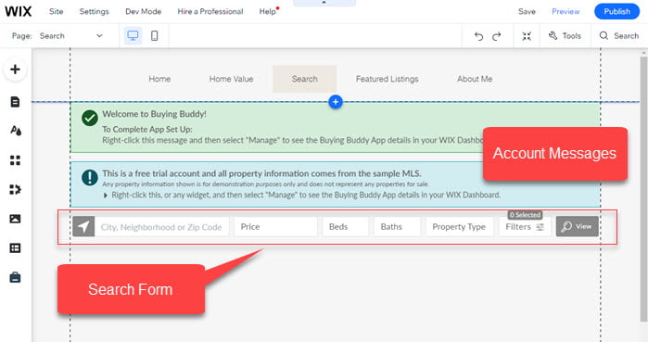Select the Search navigation tab on page
648x342 pixels.
[305, 79]
